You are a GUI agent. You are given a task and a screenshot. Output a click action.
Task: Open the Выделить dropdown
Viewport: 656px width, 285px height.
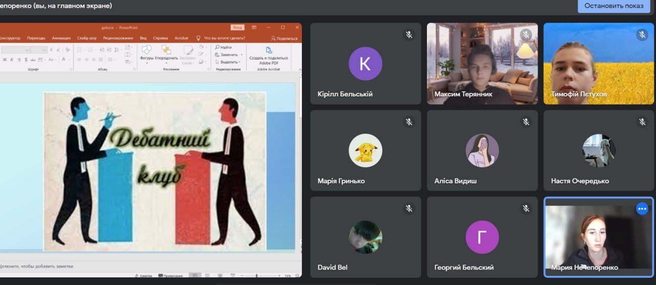(229, 62)
